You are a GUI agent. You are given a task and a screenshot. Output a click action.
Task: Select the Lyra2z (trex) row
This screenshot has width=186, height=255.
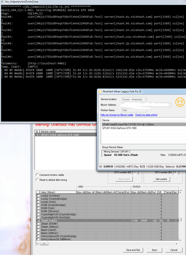point(107,202)
